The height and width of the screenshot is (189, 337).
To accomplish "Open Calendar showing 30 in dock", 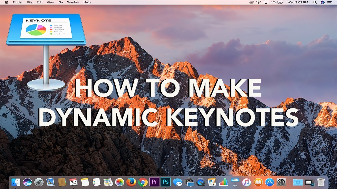I will pyautogui.click(x=73, y=182).
